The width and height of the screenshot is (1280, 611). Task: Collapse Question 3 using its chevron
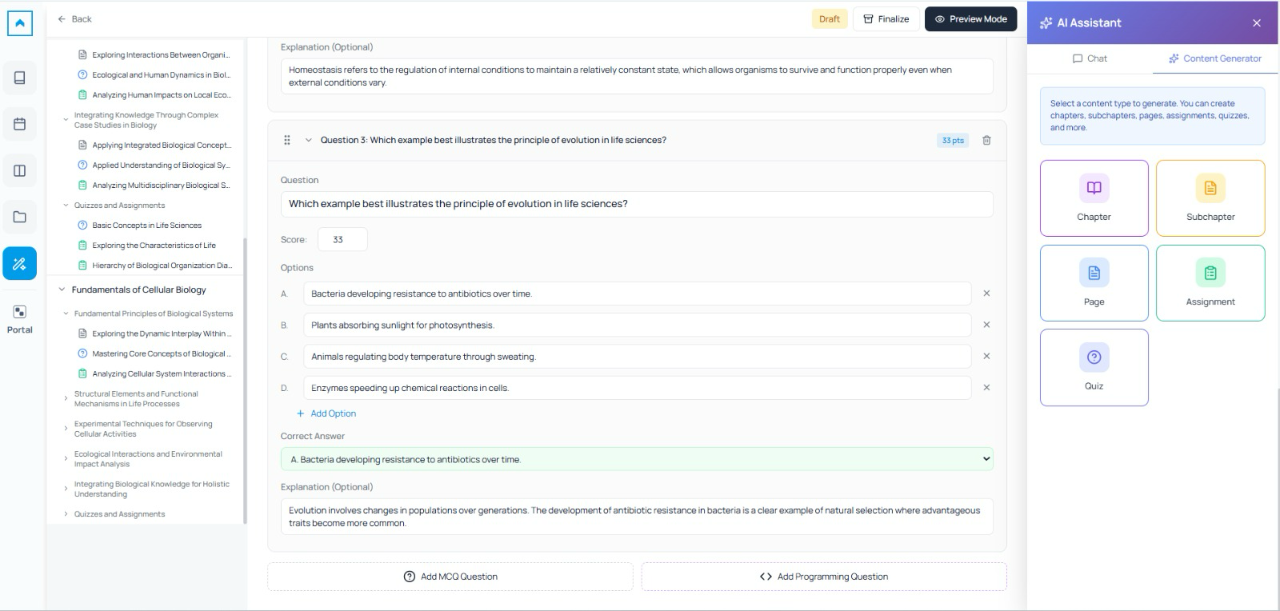308,141
